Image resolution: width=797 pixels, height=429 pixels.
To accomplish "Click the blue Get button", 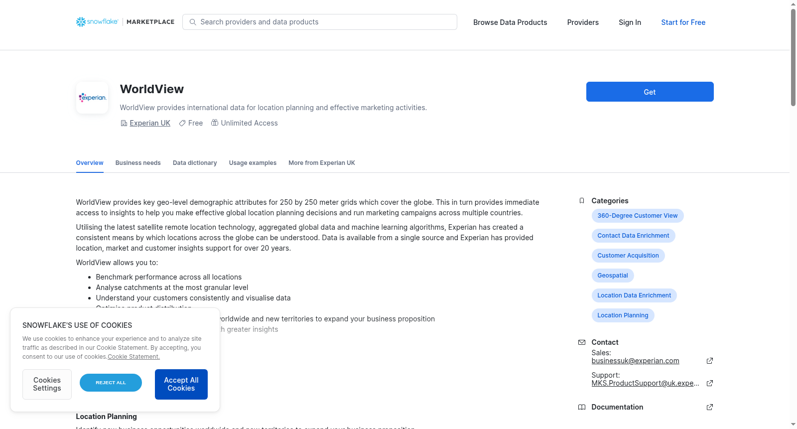I will tap(650, 92).
